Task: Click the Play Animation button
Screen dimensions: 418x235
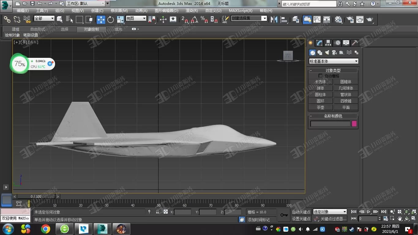Action: (x=369, y=212)
